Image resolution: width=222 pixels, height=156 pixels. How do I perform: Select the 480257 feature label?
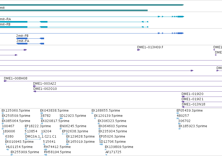click(183, 116)
